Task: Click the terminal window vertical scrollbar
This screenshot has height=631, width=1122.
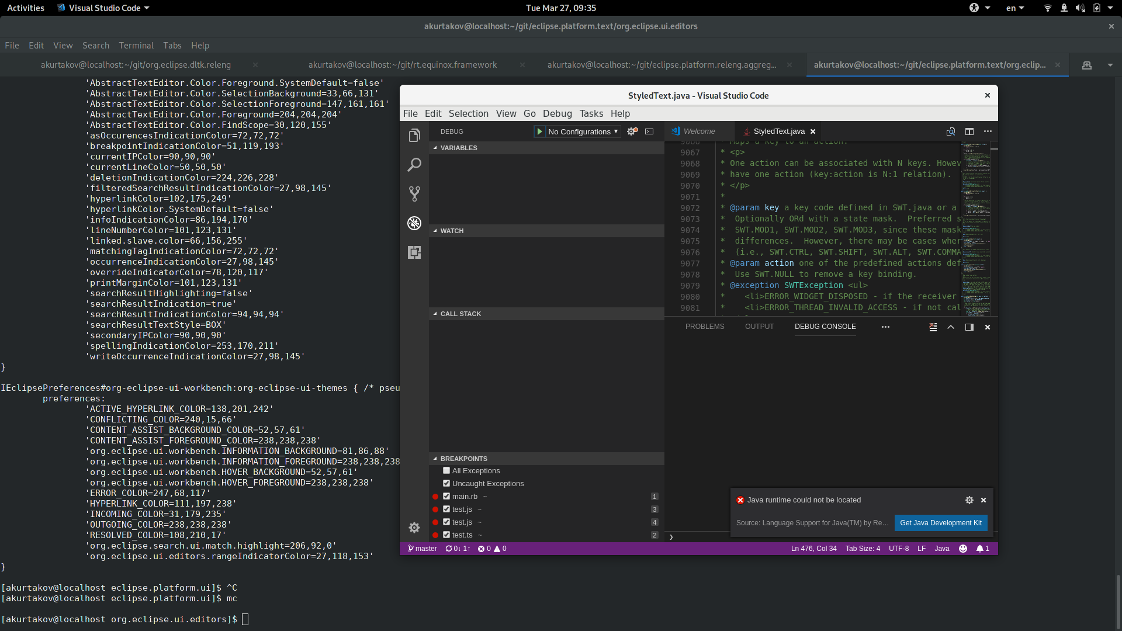Action: click(x=1118, y=602)
